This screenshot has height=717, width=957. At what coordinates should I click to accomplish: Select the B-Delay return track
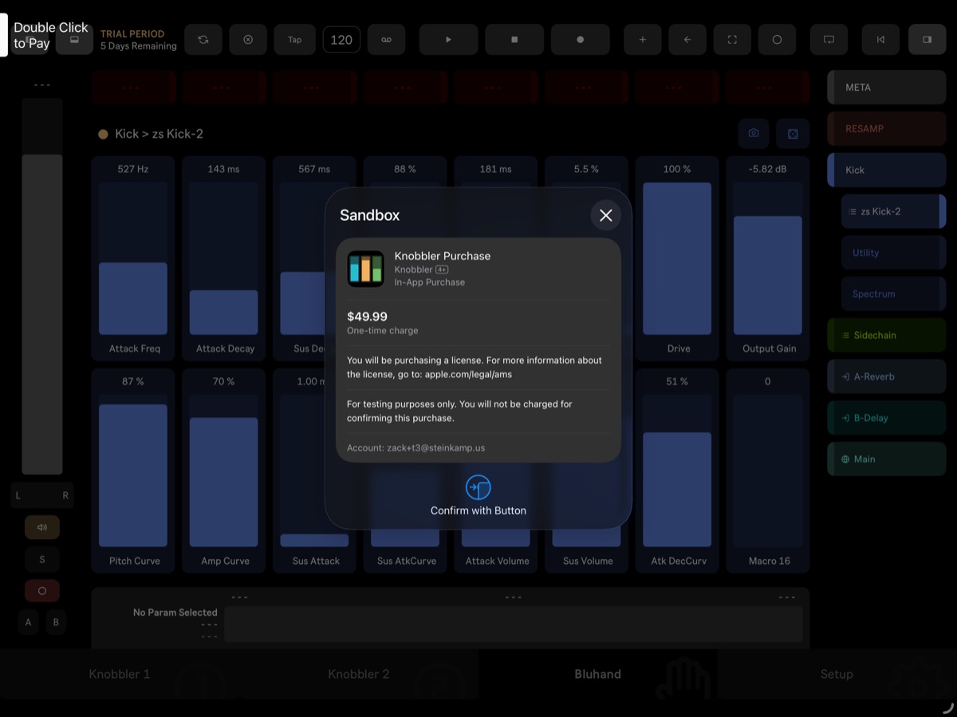[886, 418]
